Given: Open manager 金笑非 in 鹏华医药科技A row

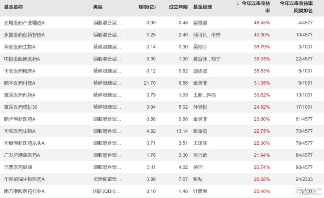Looking at the screenshot, I should (x=200, y=83).
